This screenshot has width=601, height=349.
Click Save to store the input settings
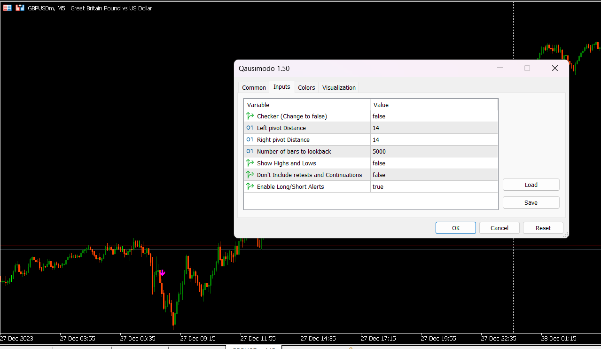tap(531, 202)
